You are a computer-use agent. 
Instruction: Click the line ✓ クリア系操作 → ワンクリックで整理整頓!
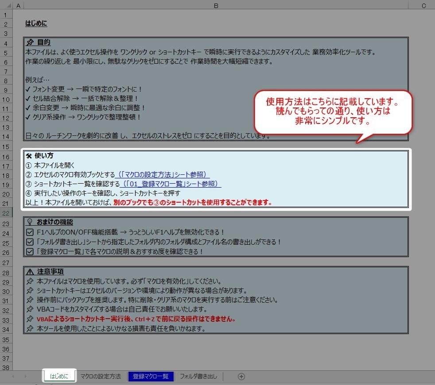[x=83, y=117]
